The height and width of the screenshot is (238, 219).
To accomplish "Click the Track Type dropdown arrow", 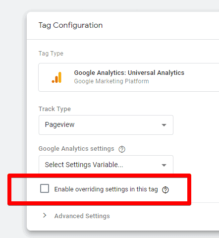I will (x=164, y=125).
